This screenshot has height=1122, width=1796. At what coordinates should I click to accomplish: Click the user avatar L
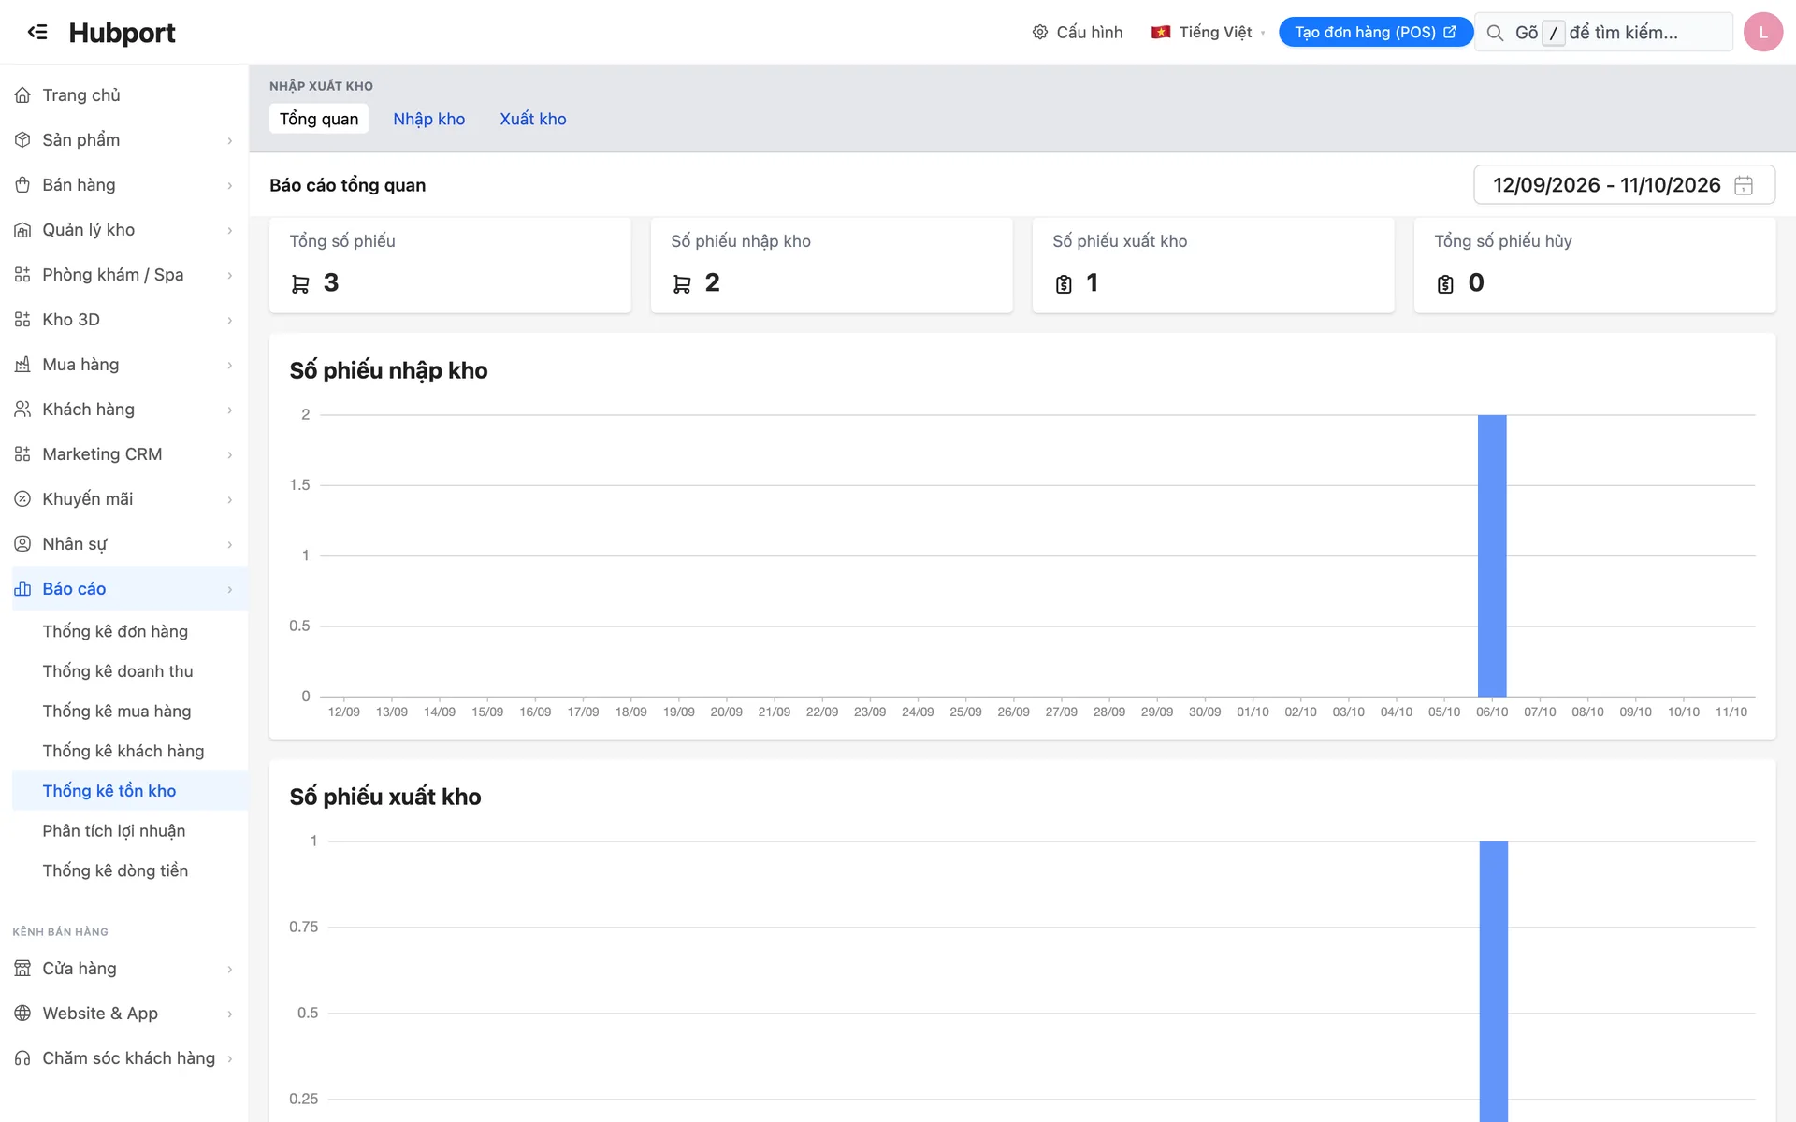tap(1763, 33)
